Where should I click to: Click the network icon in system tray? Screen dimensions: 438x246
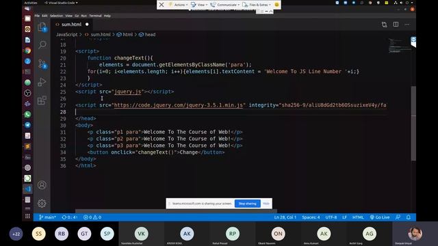396,3
